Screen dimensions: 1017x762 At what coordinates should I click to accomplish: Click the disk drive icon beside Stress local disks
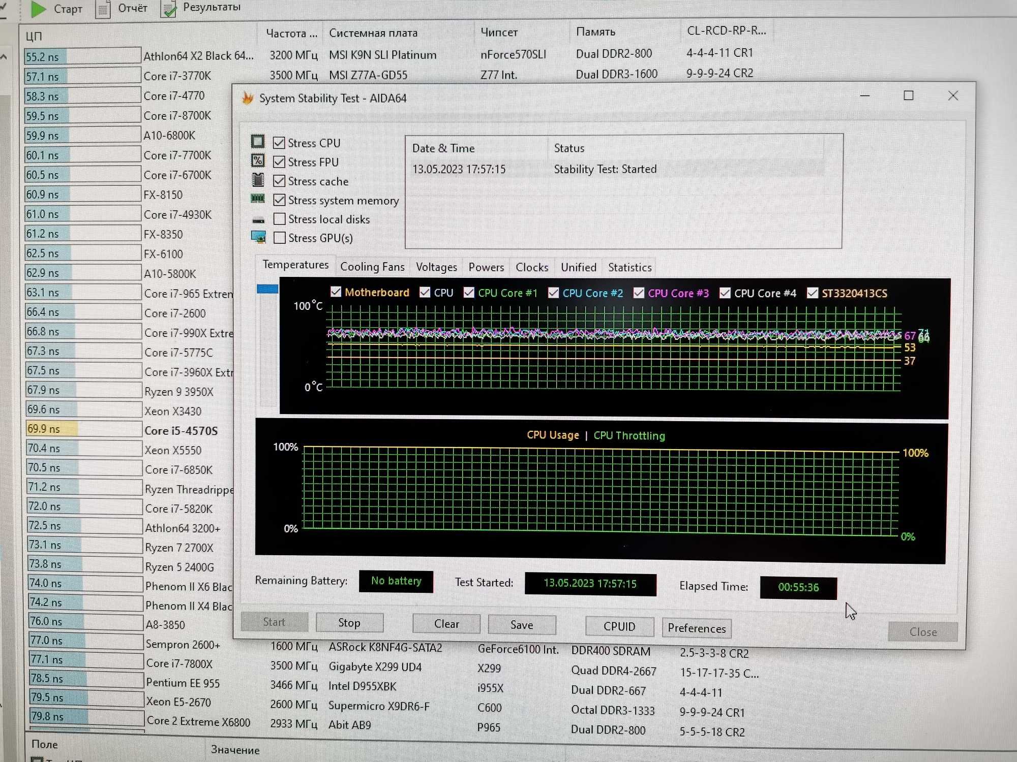click(x=258, y=220)
